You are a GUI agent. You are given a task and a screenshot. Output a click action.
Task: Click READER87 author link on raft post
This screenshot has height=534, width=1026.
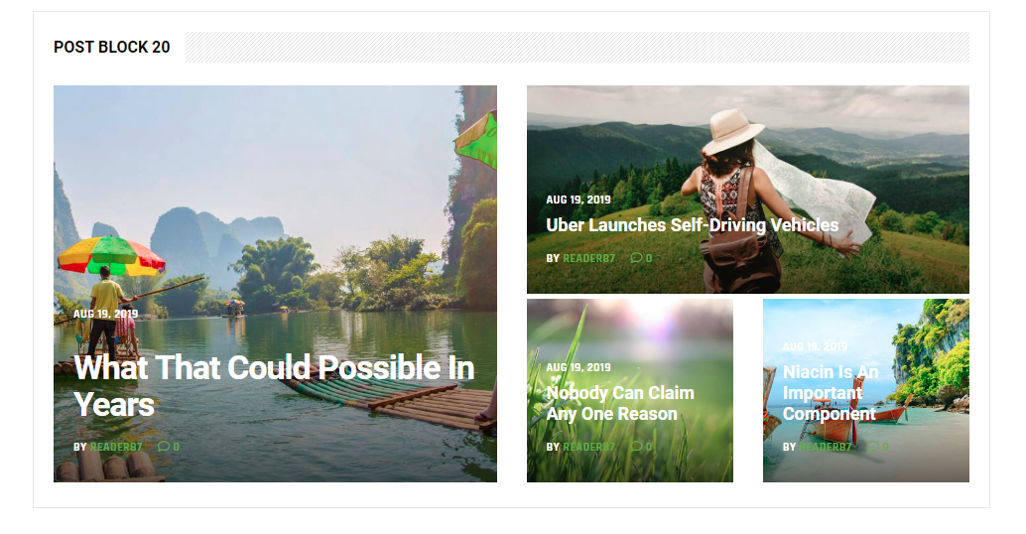[116, 447]
